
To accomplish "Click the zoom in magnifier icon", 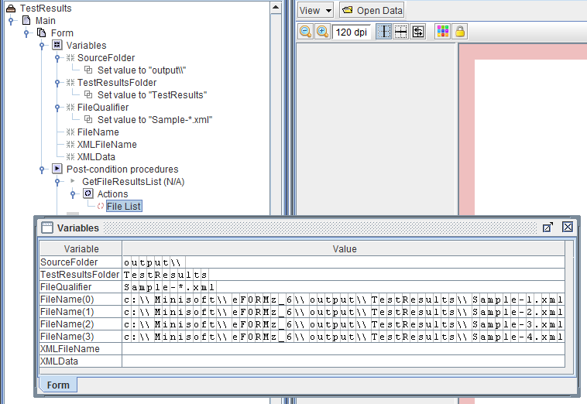I will [x=322, y=32].
